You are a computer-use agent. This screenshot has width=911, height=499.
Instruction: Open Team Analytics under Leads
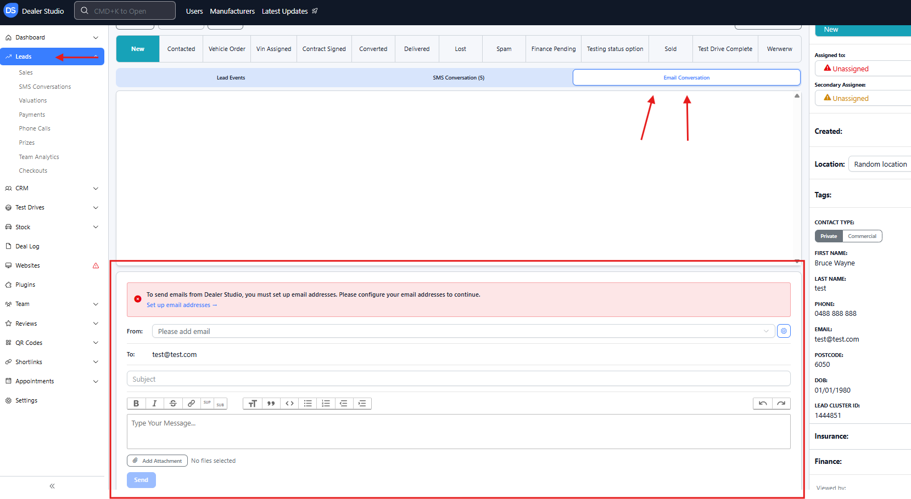point(39,157)
